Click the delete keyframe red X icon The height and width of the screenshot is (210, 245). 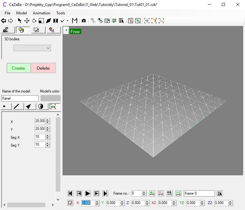click(x=161, y=193)
